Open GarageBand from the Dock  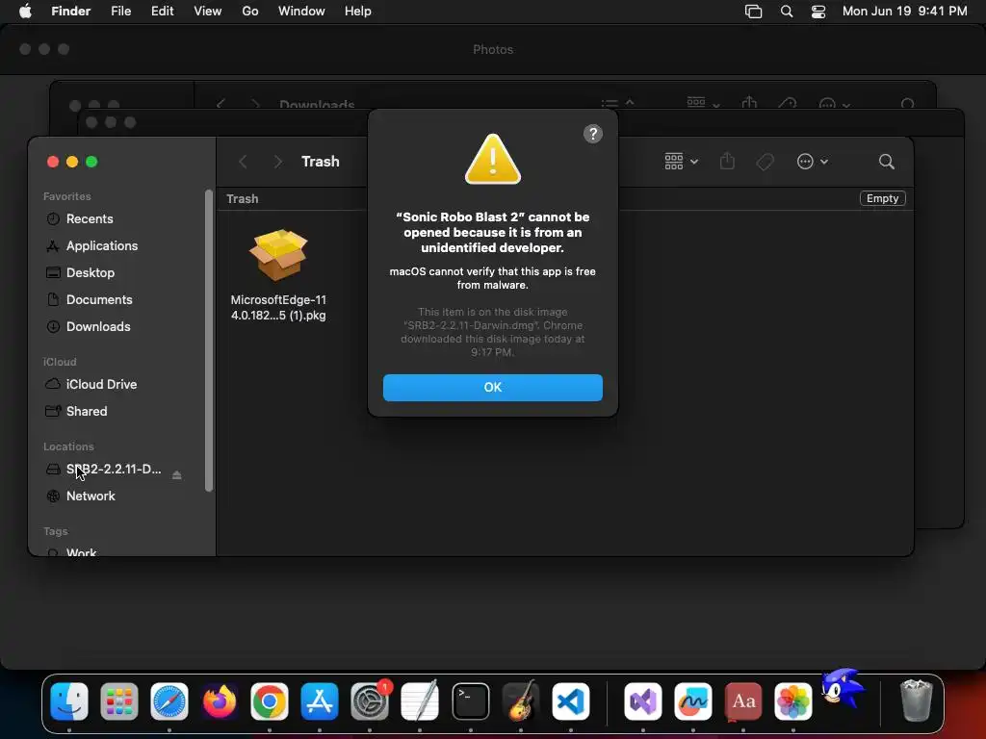[521, 701]
